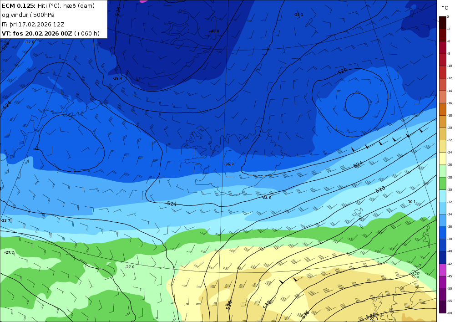Click the -33.7 temperature value

pyautogui.click(x=5, y=220)
